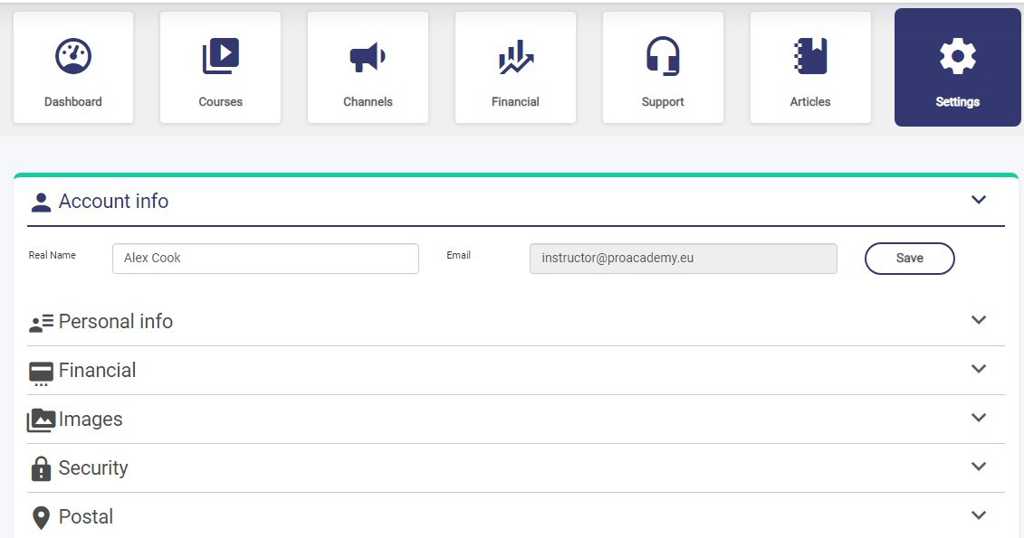This screenshot has height=538, width=1024.
Task: Collapse the Account info section chevron
Action: [x=978, y=200]
